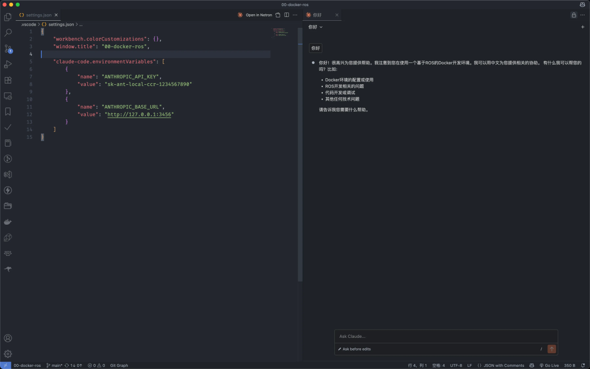Screen dimensions: 590x369
Task: Expand the 你好 conversation dropdown
Action: point(315,27)
